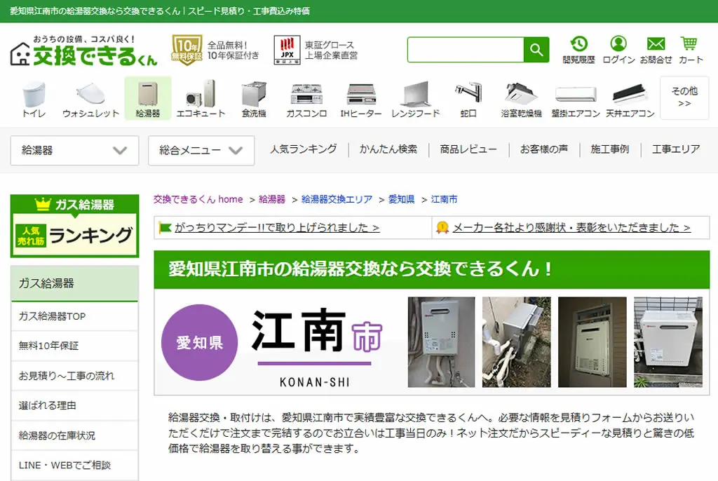
Task: Expand the 総合メニュー dropdown
Action: (201, 150)
